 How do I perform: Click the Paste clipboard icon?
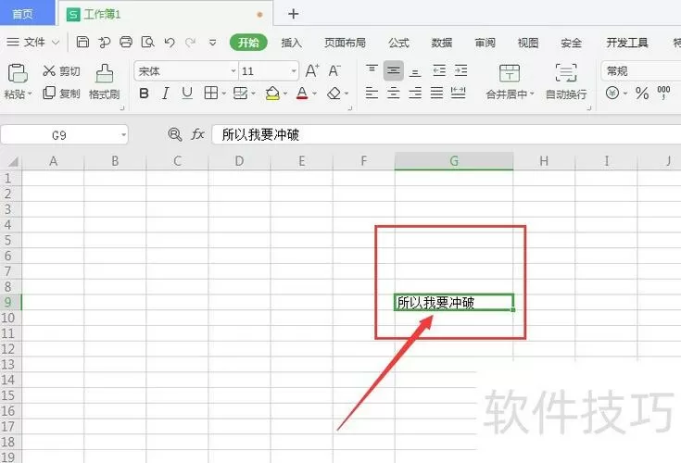[x=18, y=73]
